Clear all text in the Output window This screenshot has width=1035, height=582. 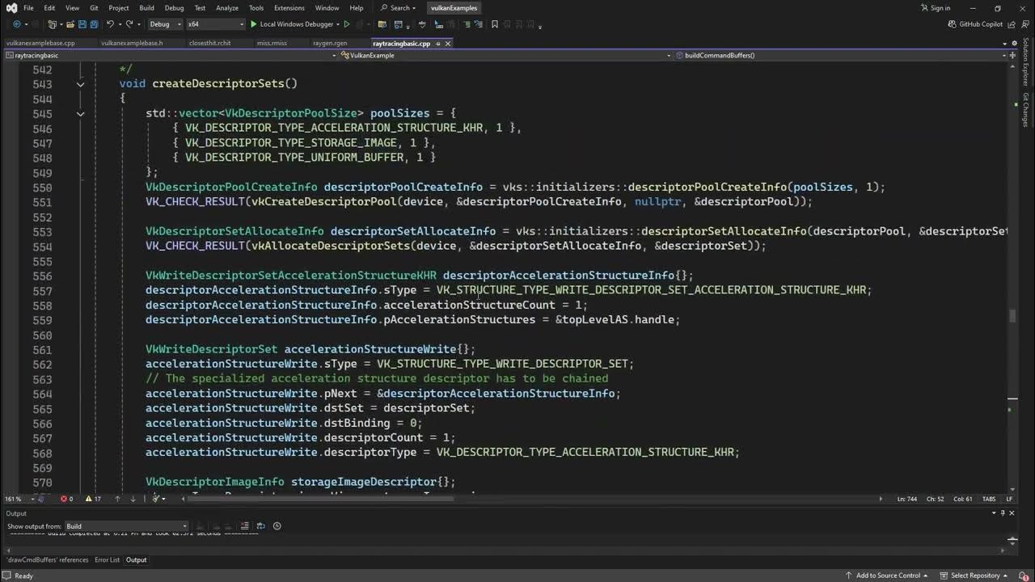coord(245,525)
